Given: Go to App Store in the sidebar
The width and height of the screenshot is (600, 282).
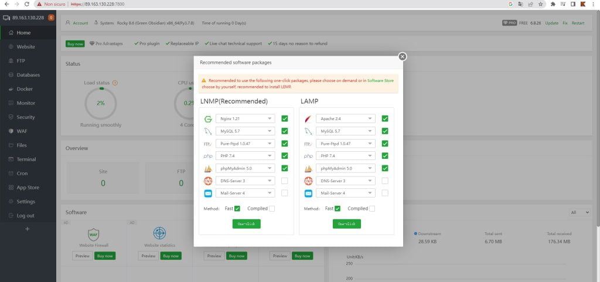Looking at the screenshot, I should point(28,188).
